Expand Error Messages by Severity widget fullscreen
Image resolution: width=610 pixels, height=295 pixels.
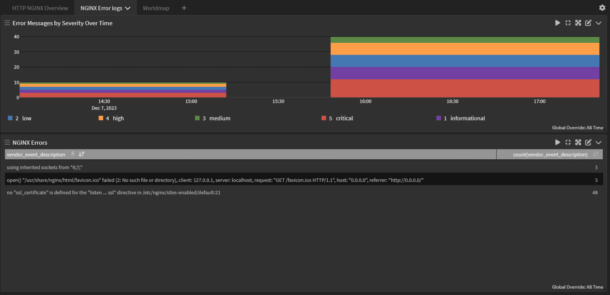pos(578,23)
